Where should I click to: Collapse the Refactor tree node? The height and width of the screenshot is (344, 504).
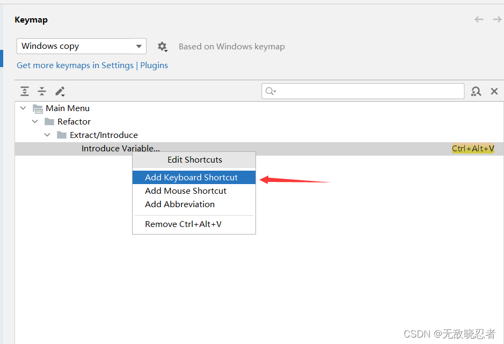coord(35,121)
